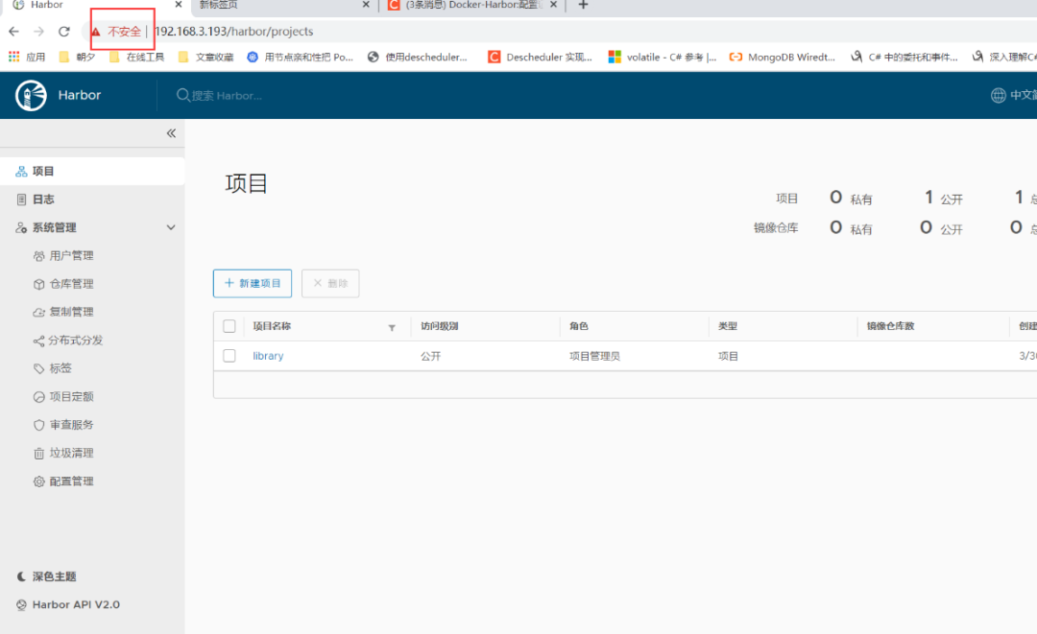Click the globe language icon
The image size is (1037, 634).
(x=998, y=95)
